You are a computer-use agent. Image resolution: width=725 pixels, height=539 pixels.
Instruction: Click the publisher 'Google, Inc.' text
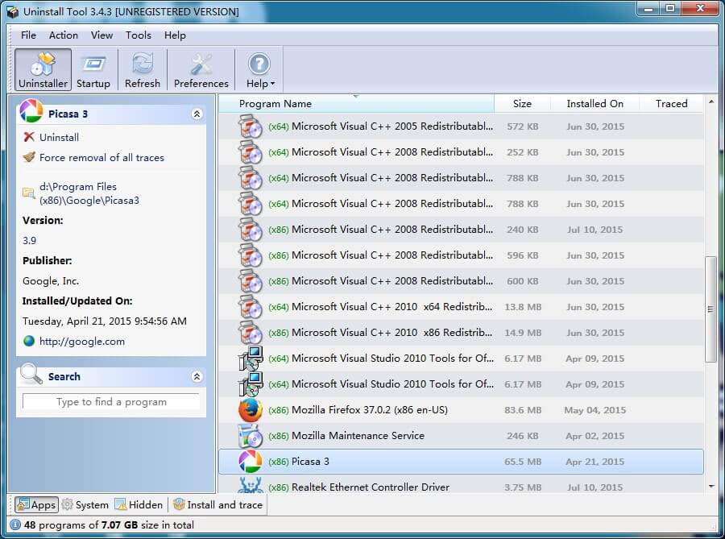51,281
